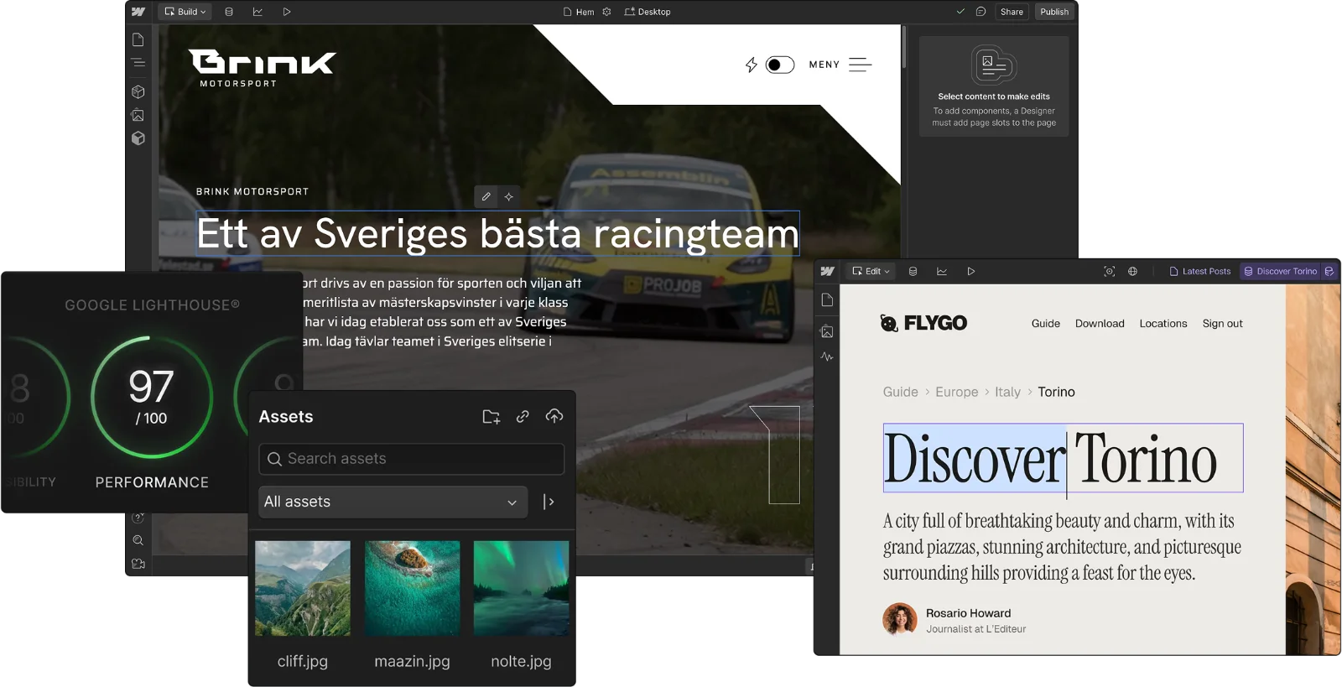1342x687 pixels.
Task: Open the activity pulse icon in the Flygo sidebar
Action: tap(827, 357)
